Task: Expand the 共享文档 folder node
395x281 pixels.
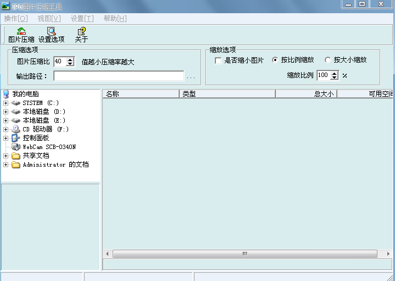Action: click(x=6, y=156)
